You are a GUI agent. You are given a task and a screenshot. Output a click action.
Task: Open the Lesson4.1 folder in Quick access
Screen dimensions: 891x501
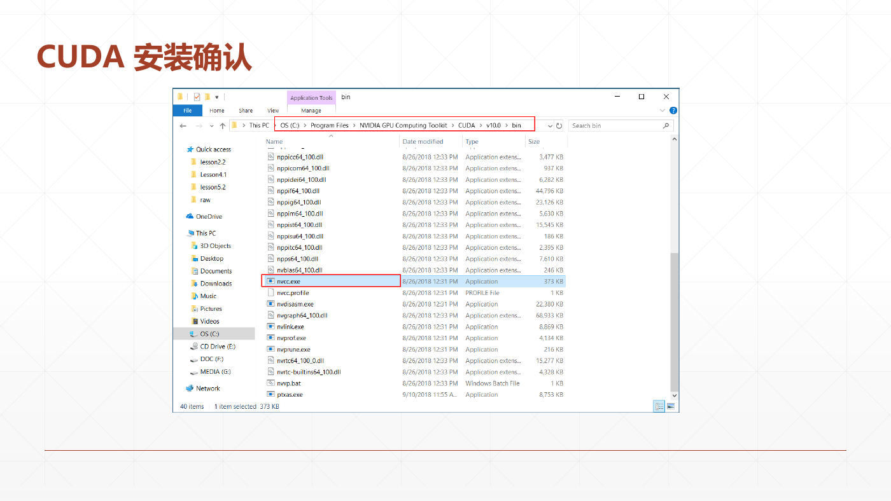pyautogui.click(x=213, y=175)
